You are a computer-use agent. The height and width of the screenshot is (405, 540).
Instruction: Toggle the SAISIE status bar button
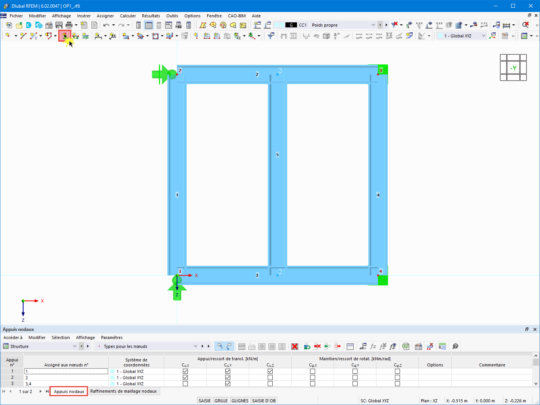point(204,401)
